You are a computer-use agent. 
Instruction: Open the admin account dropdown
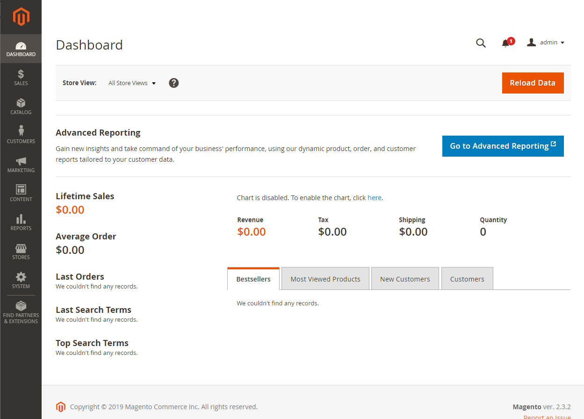(546, 43)
